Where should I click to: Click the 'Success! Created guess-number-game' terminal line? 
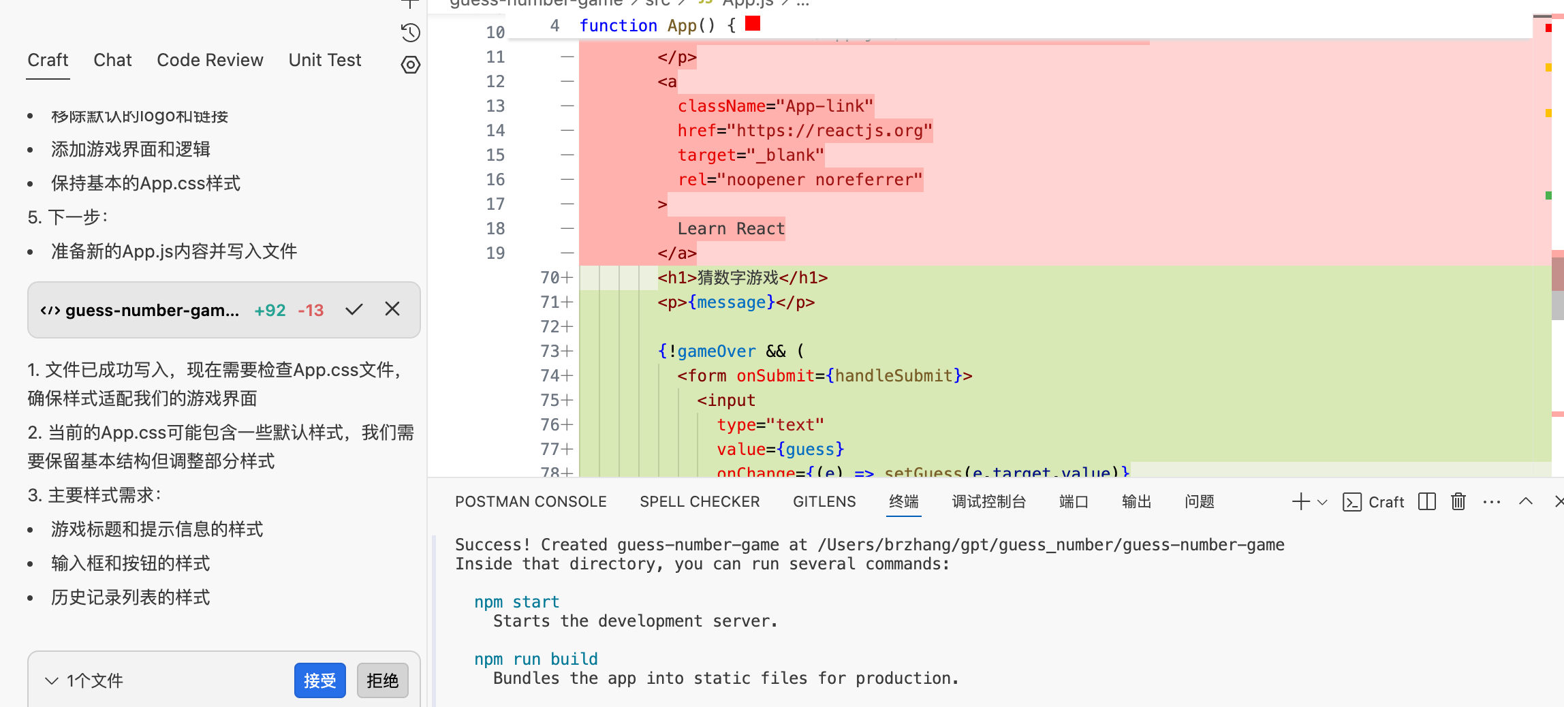(x=869, y=545)
